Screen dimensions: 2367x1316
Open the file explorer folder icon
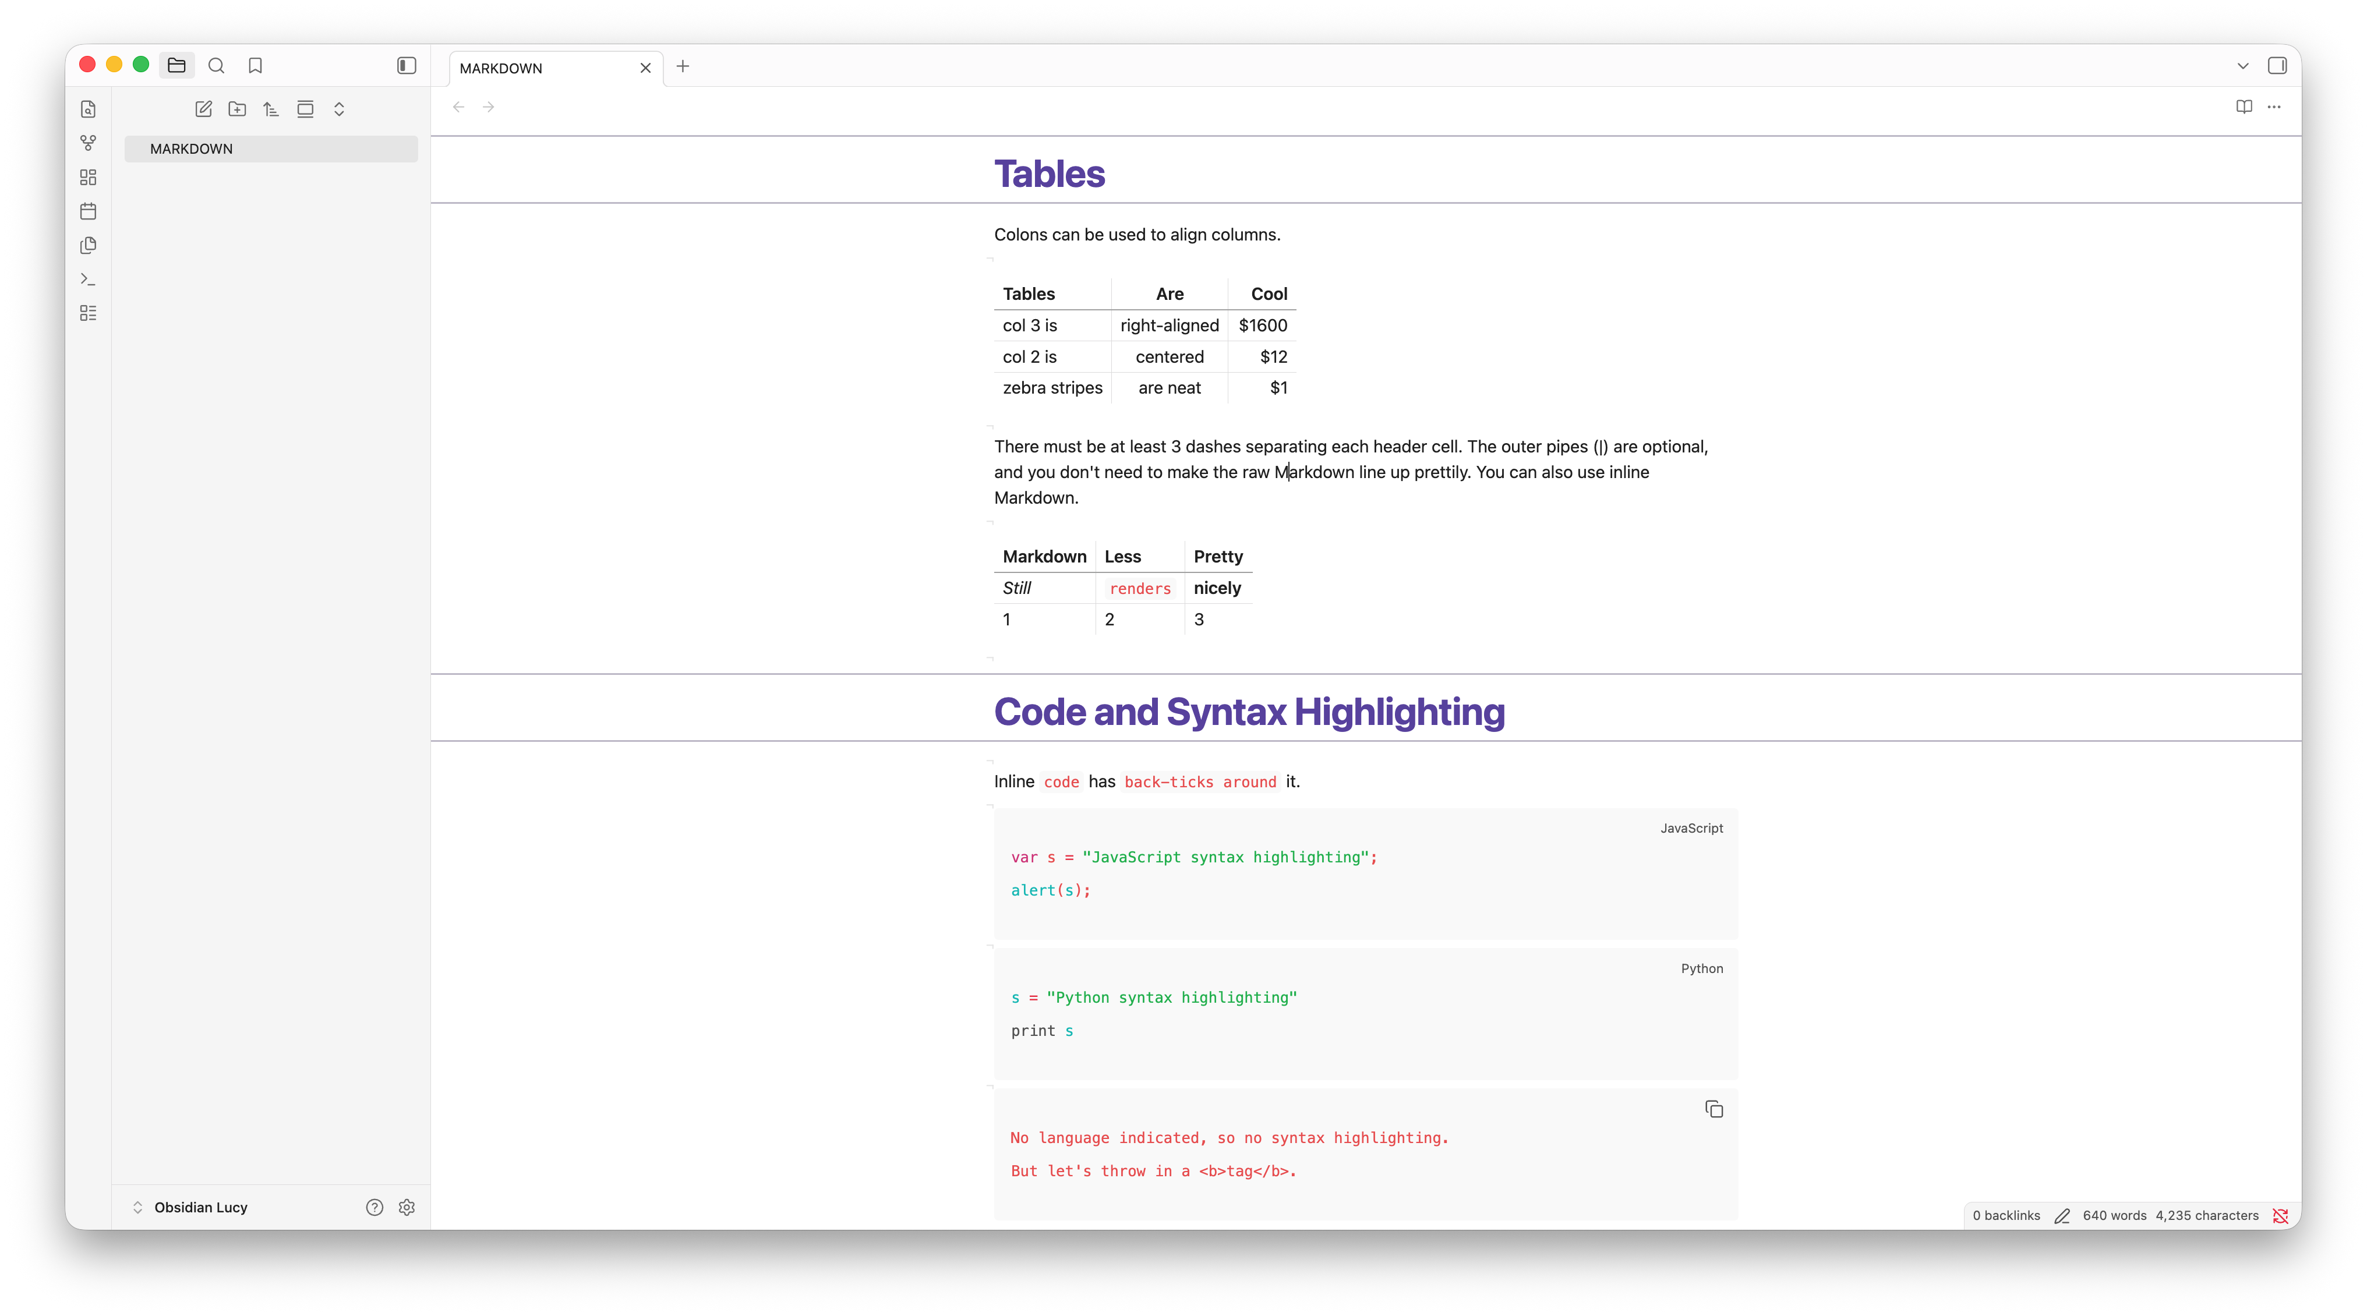click(176, 65)
